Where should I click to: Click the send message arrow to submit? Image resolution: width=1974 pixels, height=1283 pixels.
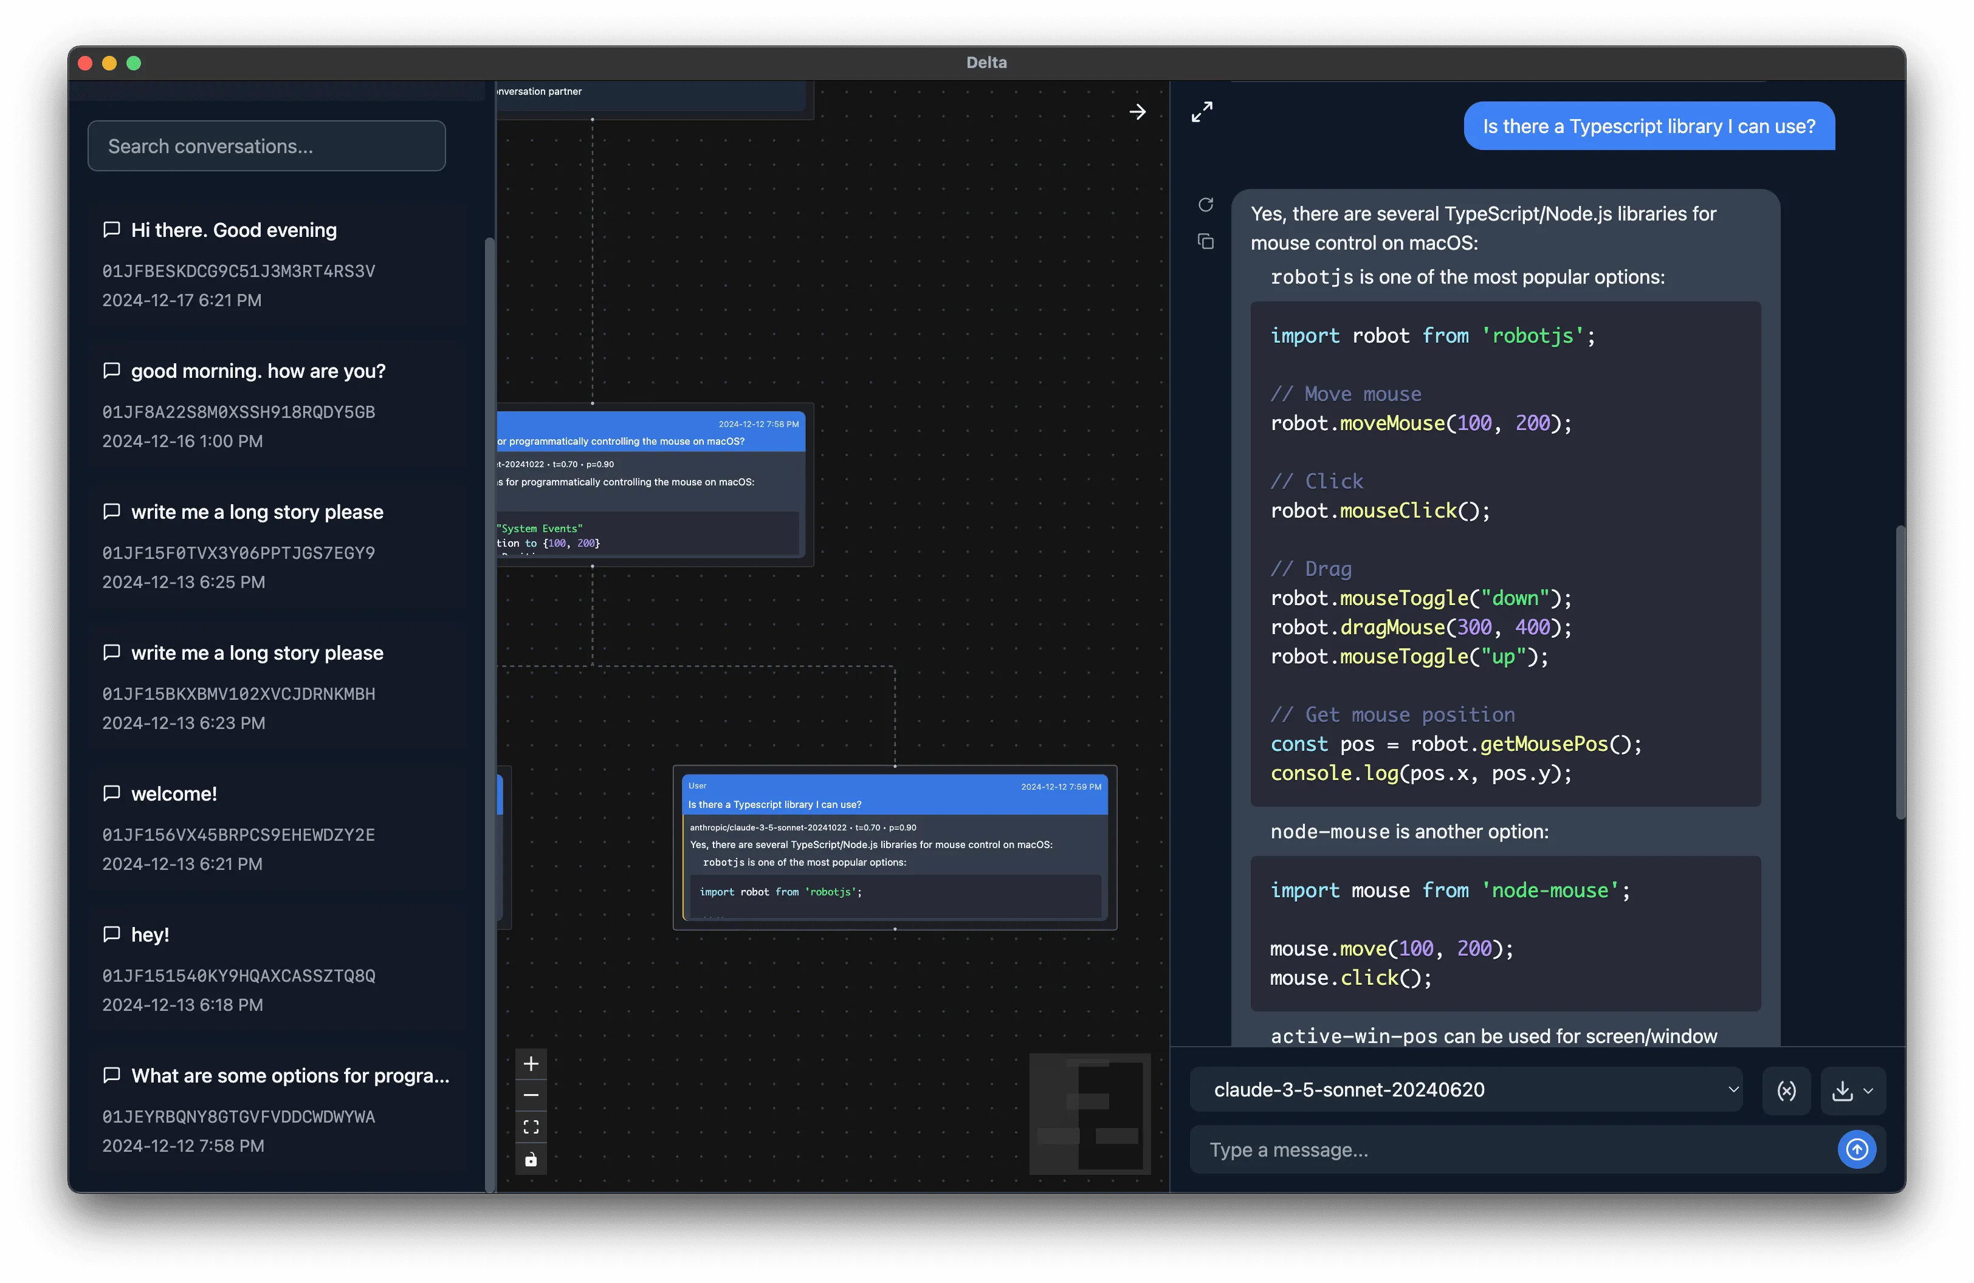point(1858,1149)
